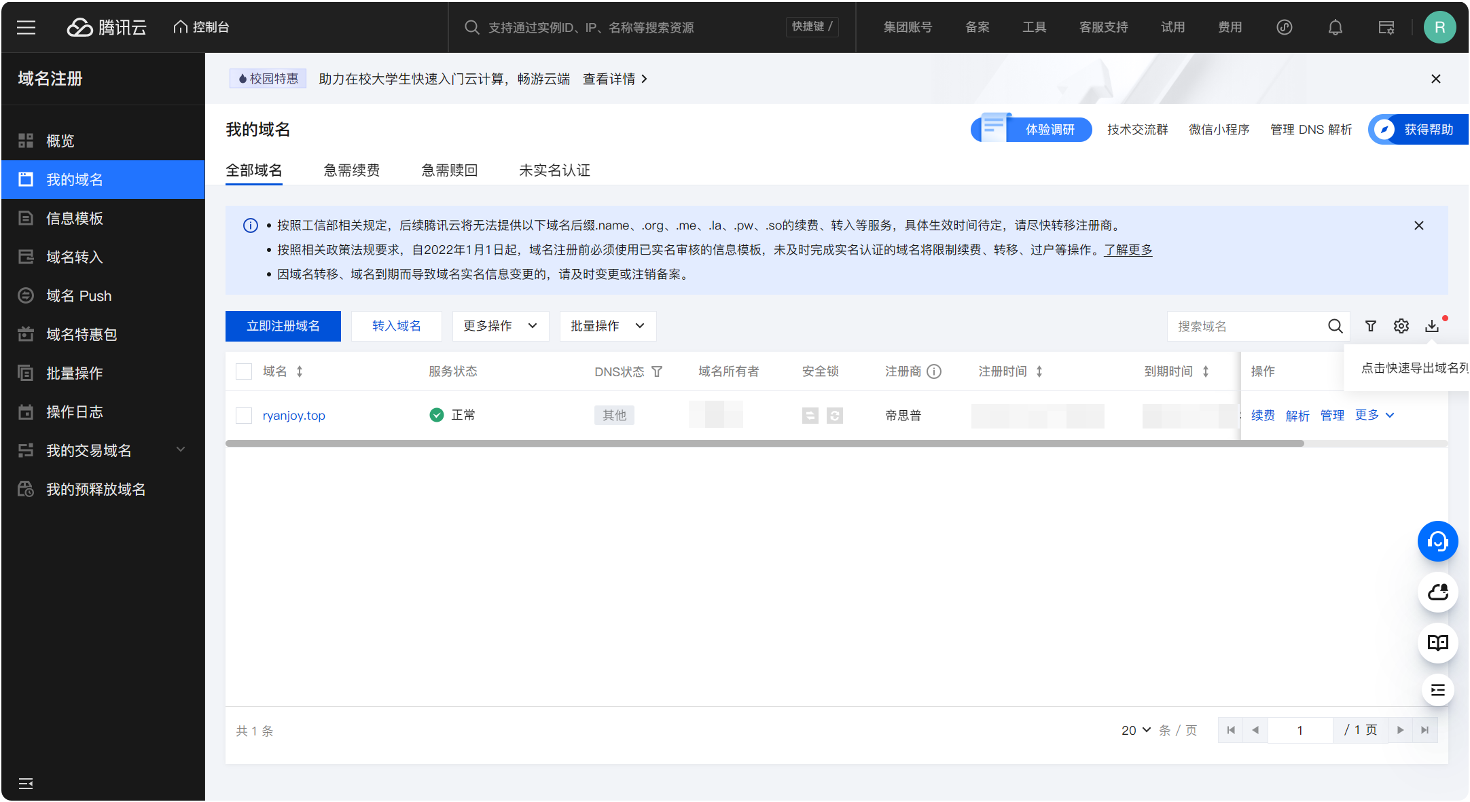The image size is (1470, 802).
Task: Open the notification bell in top bar
Action: tap(1335, 27)
